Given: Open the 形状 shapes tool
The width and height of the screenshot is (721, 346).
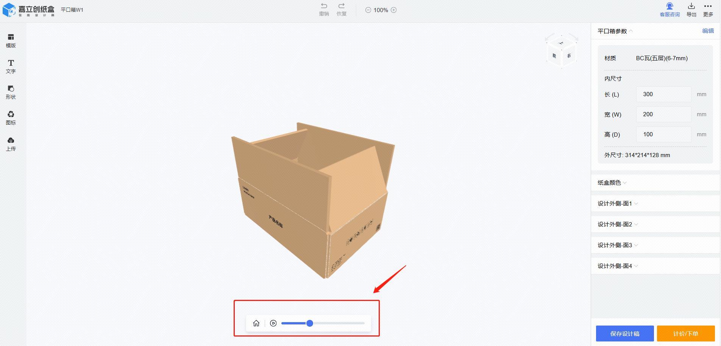Looking at the screenshot, I should click(11, 92).
